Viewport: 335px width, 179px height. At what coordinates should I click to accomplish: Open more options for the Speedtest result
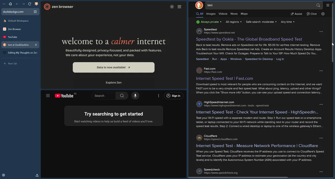(321, 32)
